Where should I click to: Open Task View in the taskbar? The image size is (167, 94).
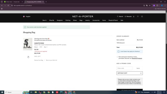click(31, 92)
